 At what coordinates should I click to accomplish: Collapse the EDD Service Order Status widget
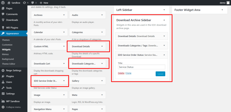point(164,55)
